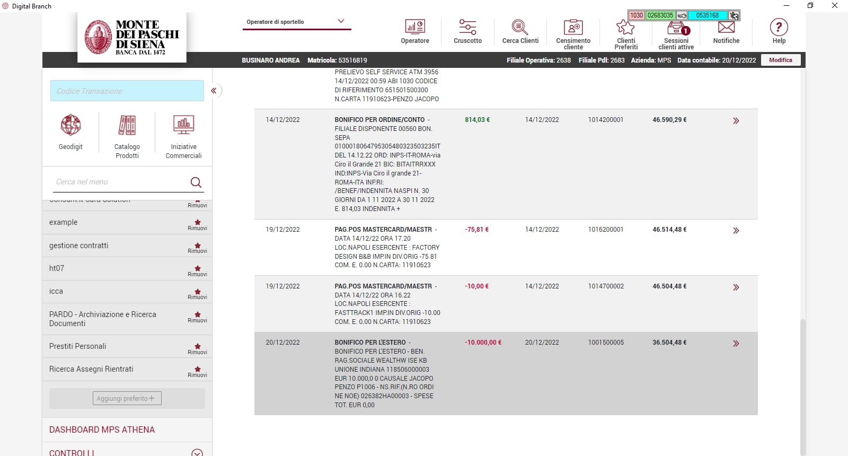This screenshot has width=848, height=456.
Task: Open Censimento cliente icon
Action: click(573, 27)
